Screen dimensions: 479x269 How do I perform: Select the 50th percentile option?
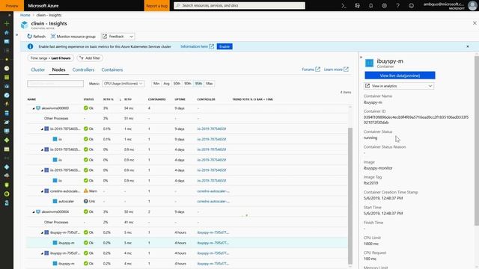pyautogui.click(x=177, y=84)
